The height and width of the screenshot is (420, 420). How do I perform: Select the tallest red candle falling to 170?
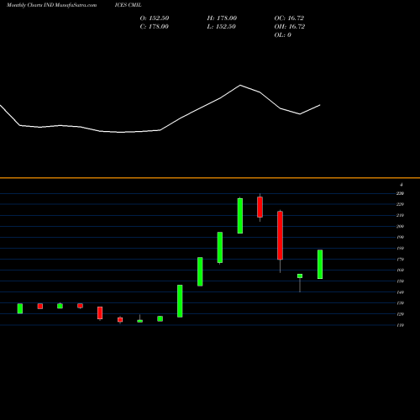tap(280, 235)
